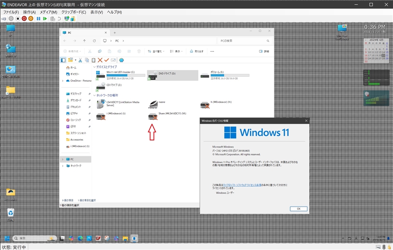
Task: Click the PCの検索 search box
Action: 244,41
